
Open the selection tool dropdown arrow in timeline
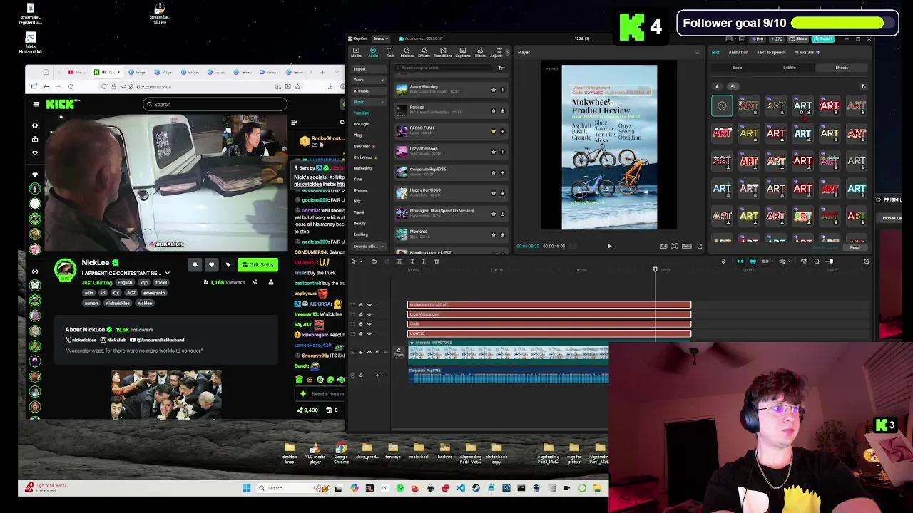(x=361, y=261)
